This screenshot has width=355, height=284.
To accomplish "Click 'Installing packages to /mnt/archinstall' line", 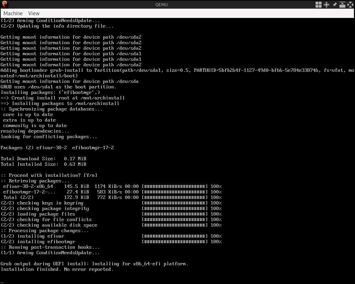I will click(x=60, y=104).
